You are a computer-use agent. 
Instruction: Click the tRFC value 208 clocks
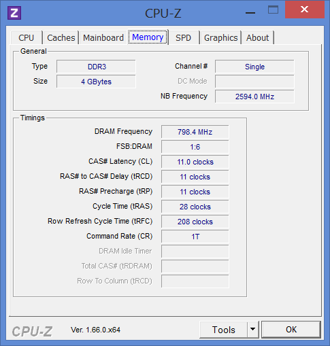195,222
